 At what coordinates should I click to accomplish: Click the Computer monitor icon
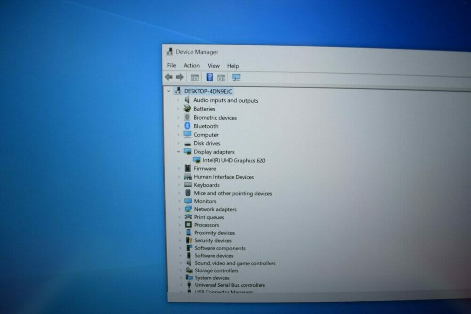click(x=187, y=134)
